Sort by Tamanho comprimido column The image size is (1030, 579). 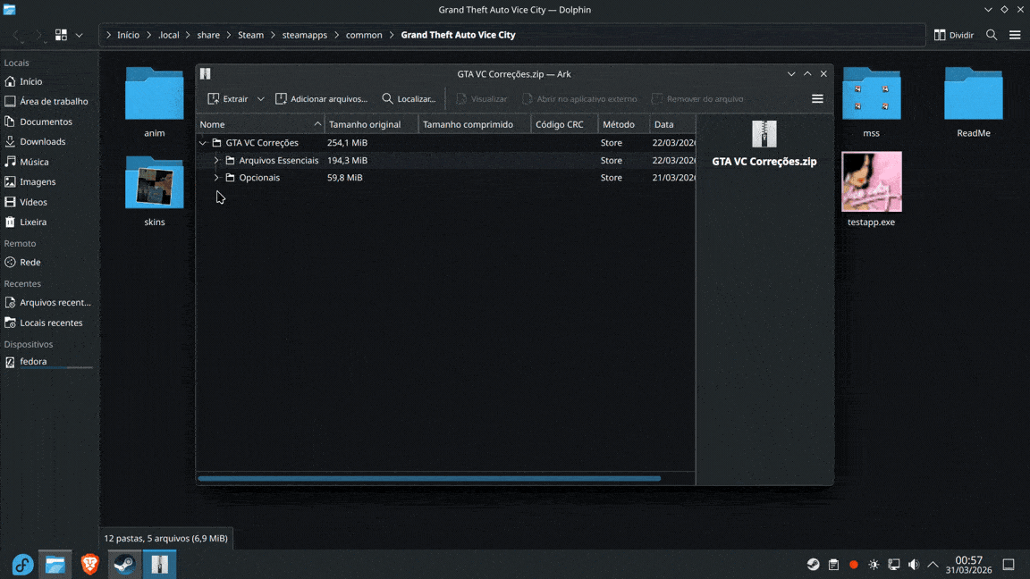click(474, 124)
